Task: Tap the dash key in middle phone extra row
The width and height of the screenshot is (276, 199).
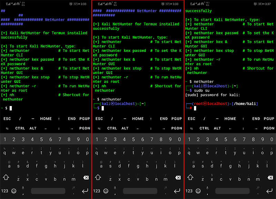Action: pos(125,119)
